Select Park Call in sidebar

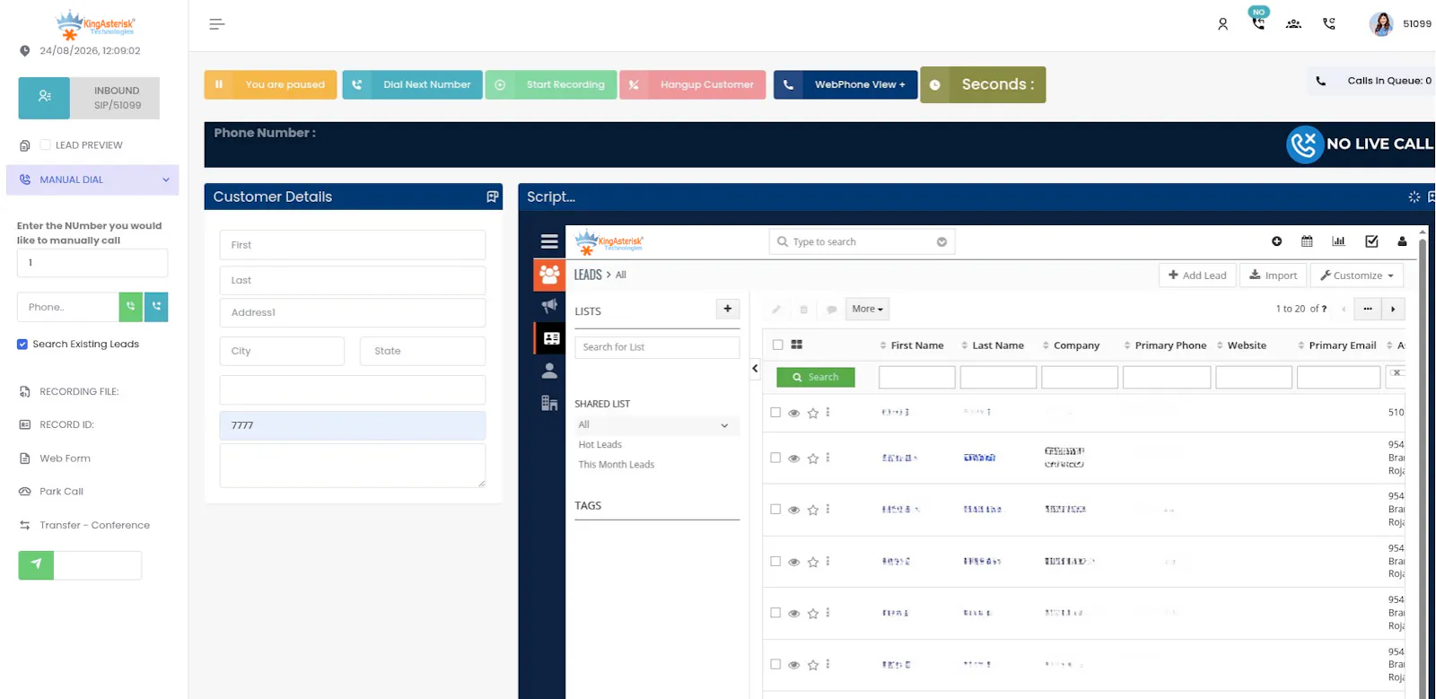click(61, 492)
